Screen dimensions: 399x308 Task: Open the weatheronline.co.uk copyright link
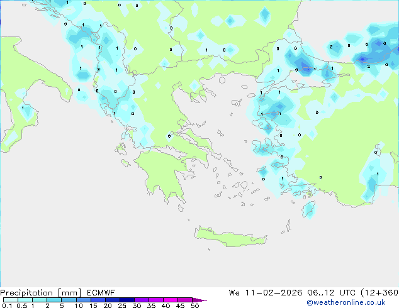click(x=346, y=302)
